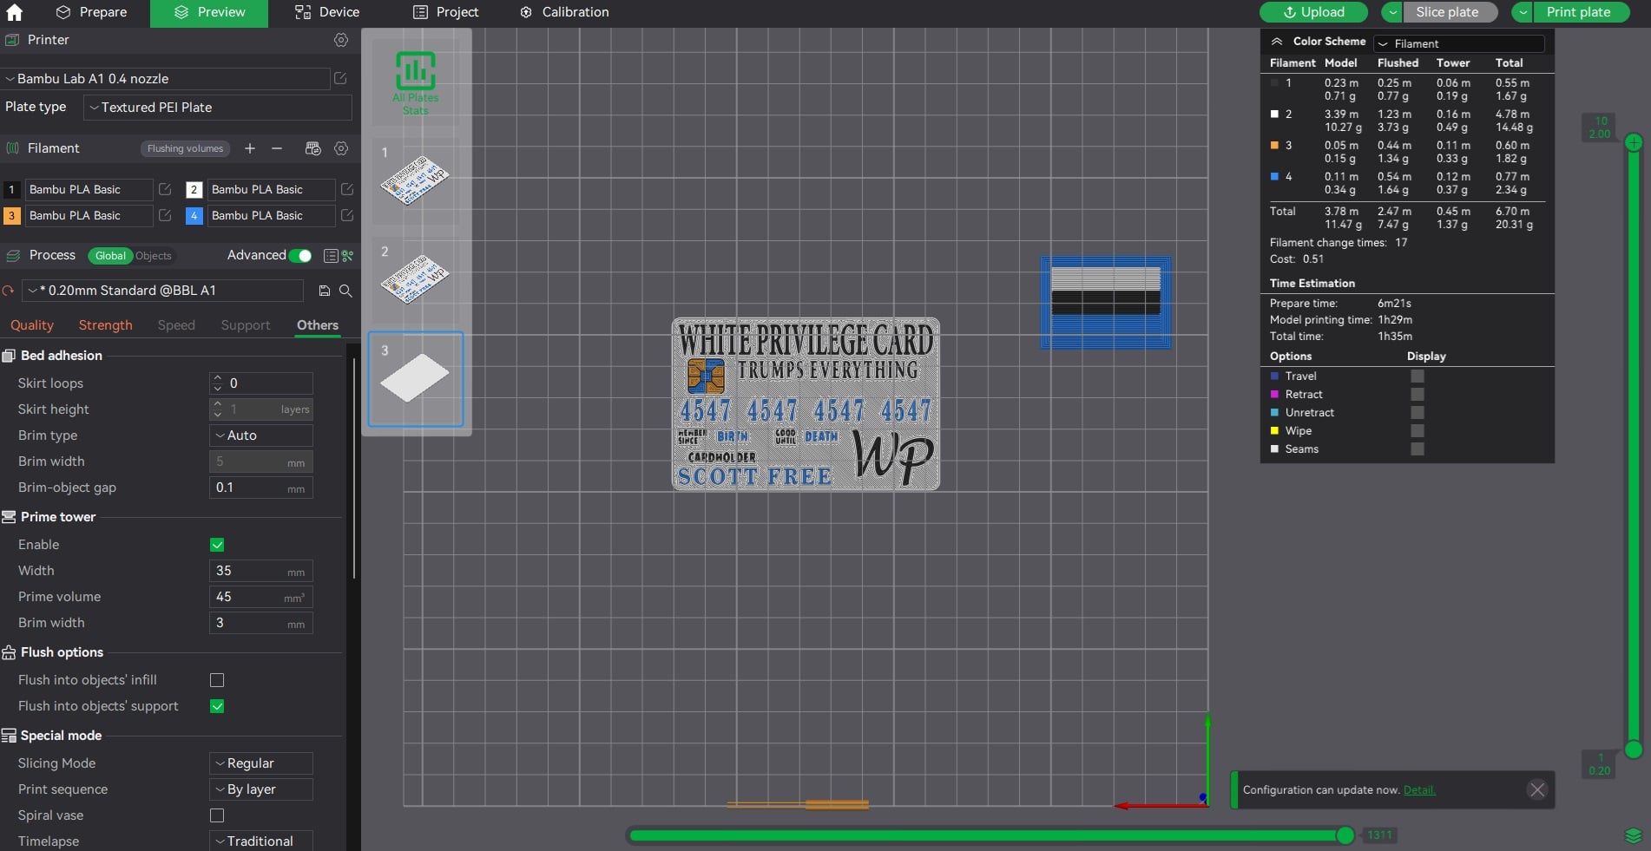Open filament settings gear icon
Viewport: 1651px width, 851px height.
[341, 148]
